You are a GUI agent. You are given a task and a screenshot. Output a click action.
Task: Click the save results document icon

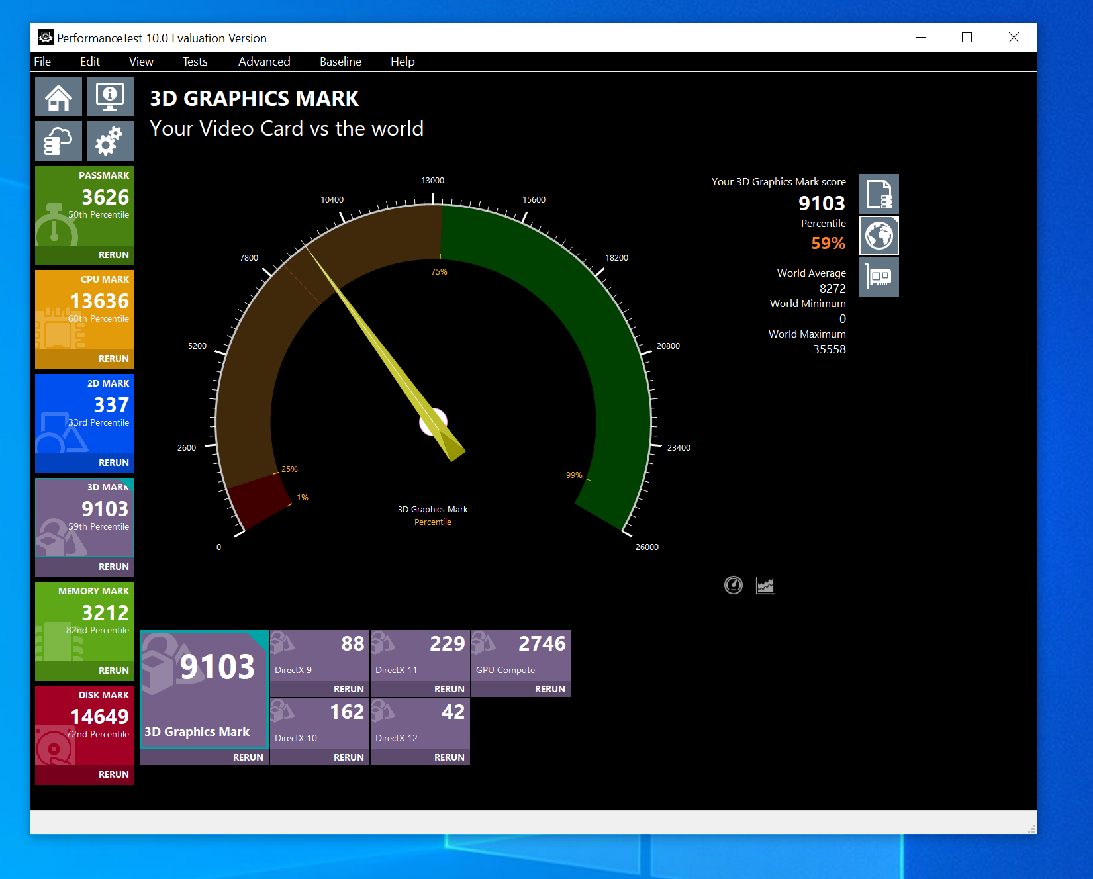tap(879, 194)
